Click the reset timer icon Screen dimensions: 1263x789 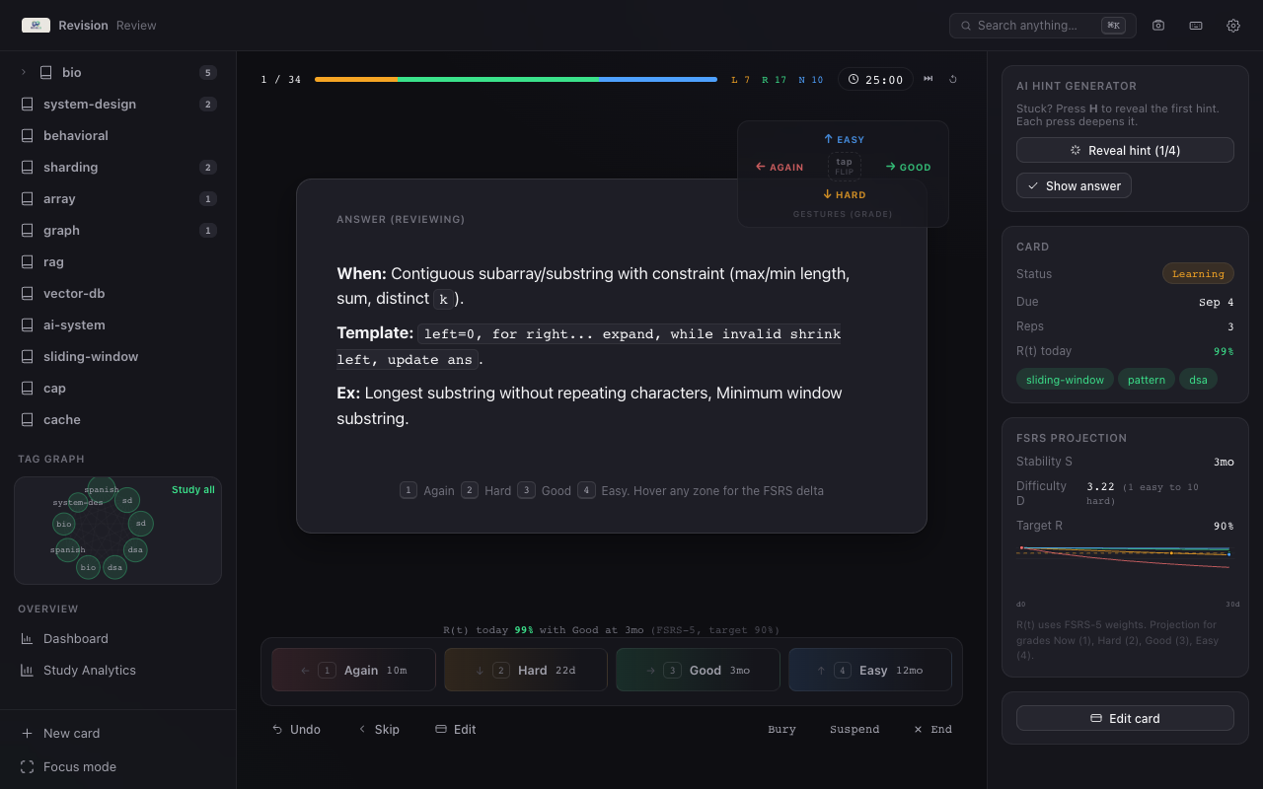click(953, 79)
